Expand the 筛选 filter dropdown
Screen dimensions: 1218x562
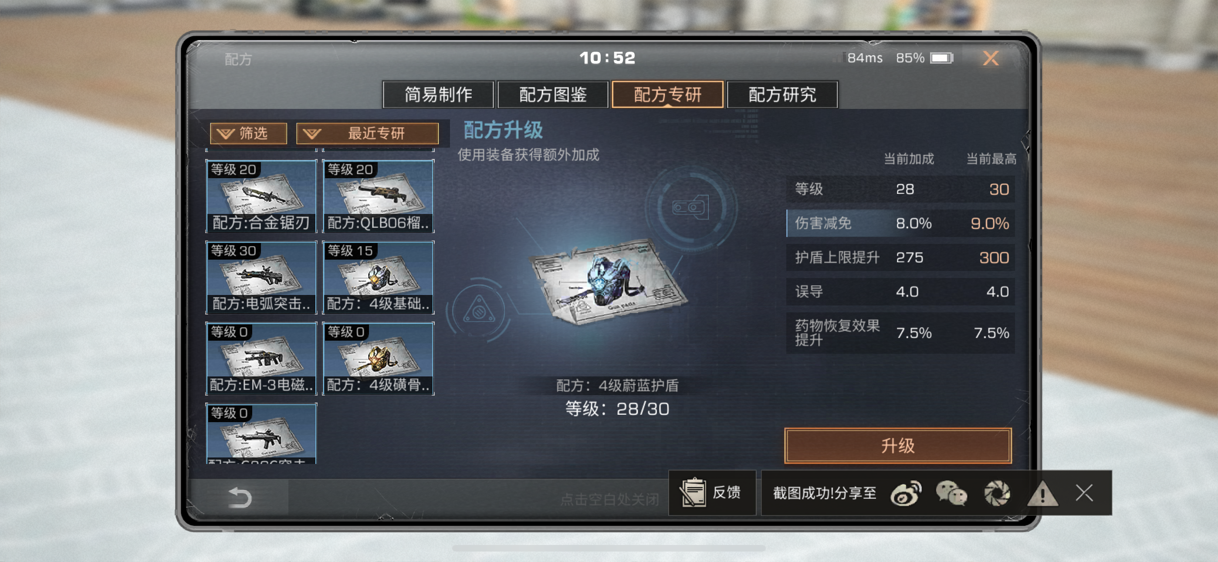248,133
